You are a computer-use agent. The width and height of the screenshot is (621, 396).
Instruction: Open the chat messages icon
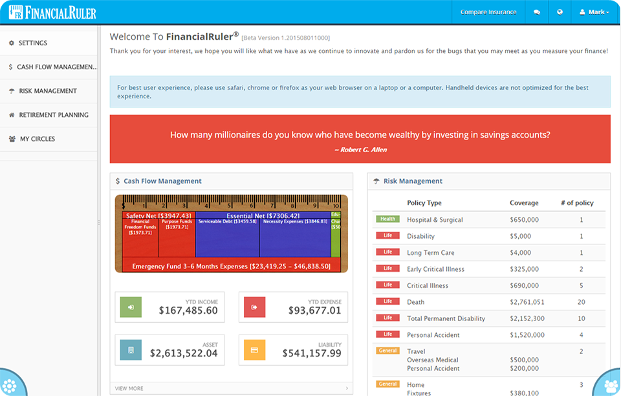(537, 12)
